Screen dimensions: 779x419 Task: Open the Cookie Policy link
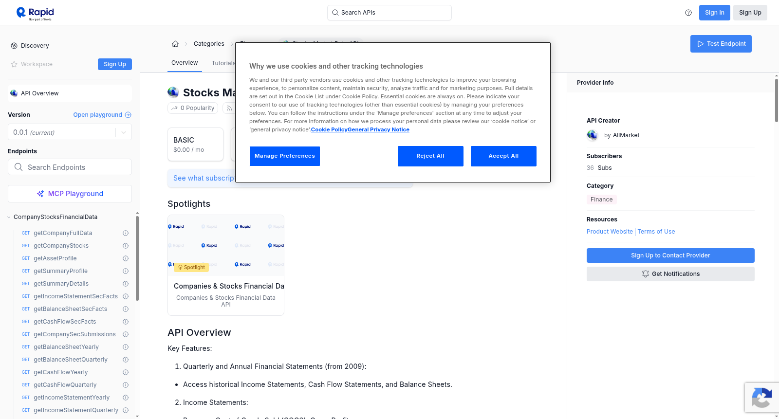tap(329, 129)
